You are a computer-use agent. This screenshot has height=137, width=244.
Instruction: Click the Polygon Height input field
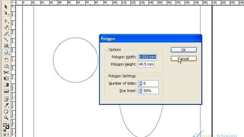[x=146, y=64]
